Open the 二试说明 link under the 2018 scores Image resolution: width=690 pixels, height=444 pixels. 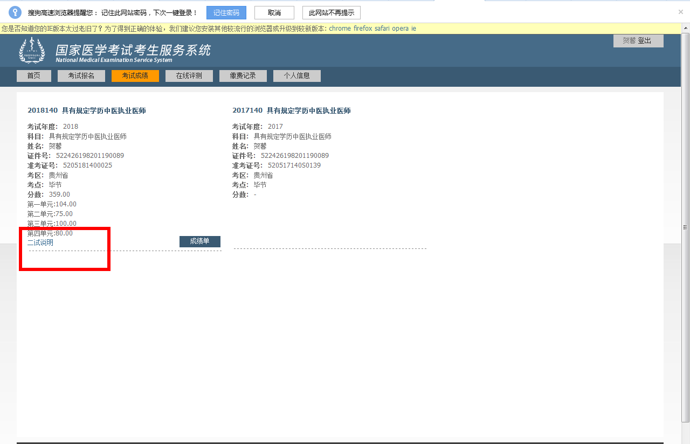pos(40,243)
